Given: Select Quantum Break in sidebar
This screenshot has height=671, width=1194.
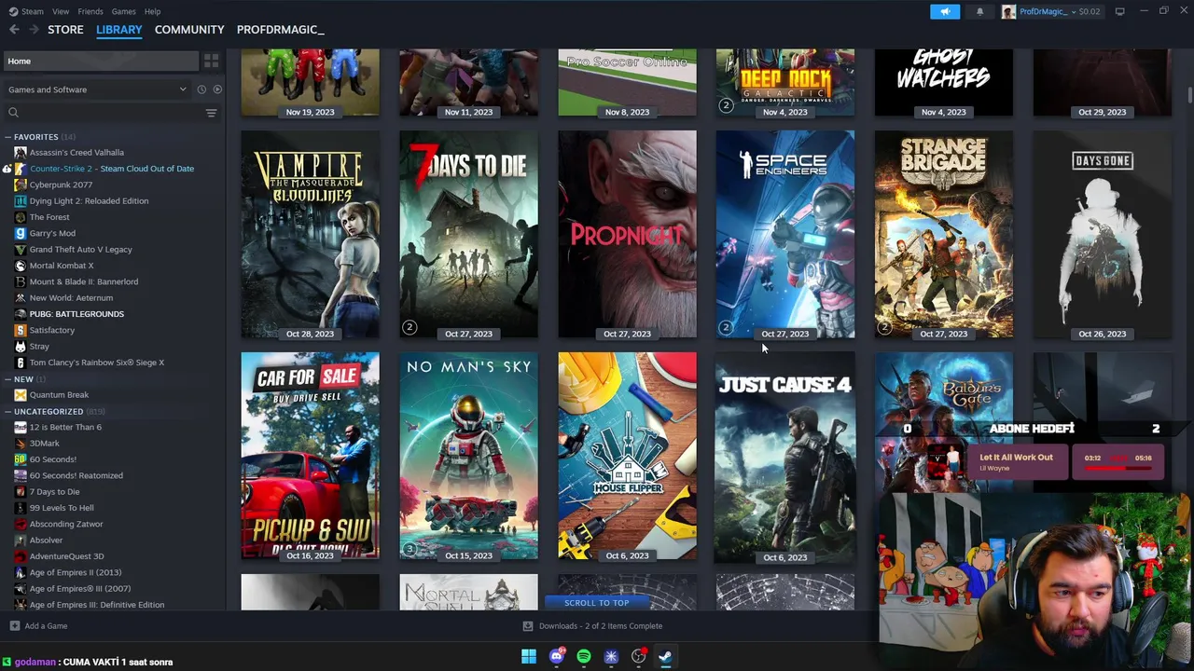Looking at the screenshot, I should [x=59, y=394].
